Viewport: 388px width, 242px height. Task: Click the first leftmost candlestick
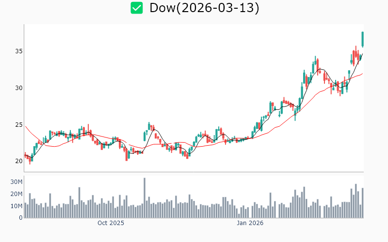pyautogui.click(x=25, y=155)
